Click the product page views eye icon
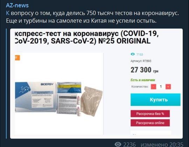The image size is (189, 147). point(133,54)
